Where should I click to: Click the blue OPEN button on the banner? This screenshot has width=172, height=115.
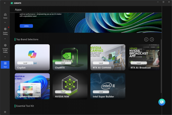click(26, 26)
